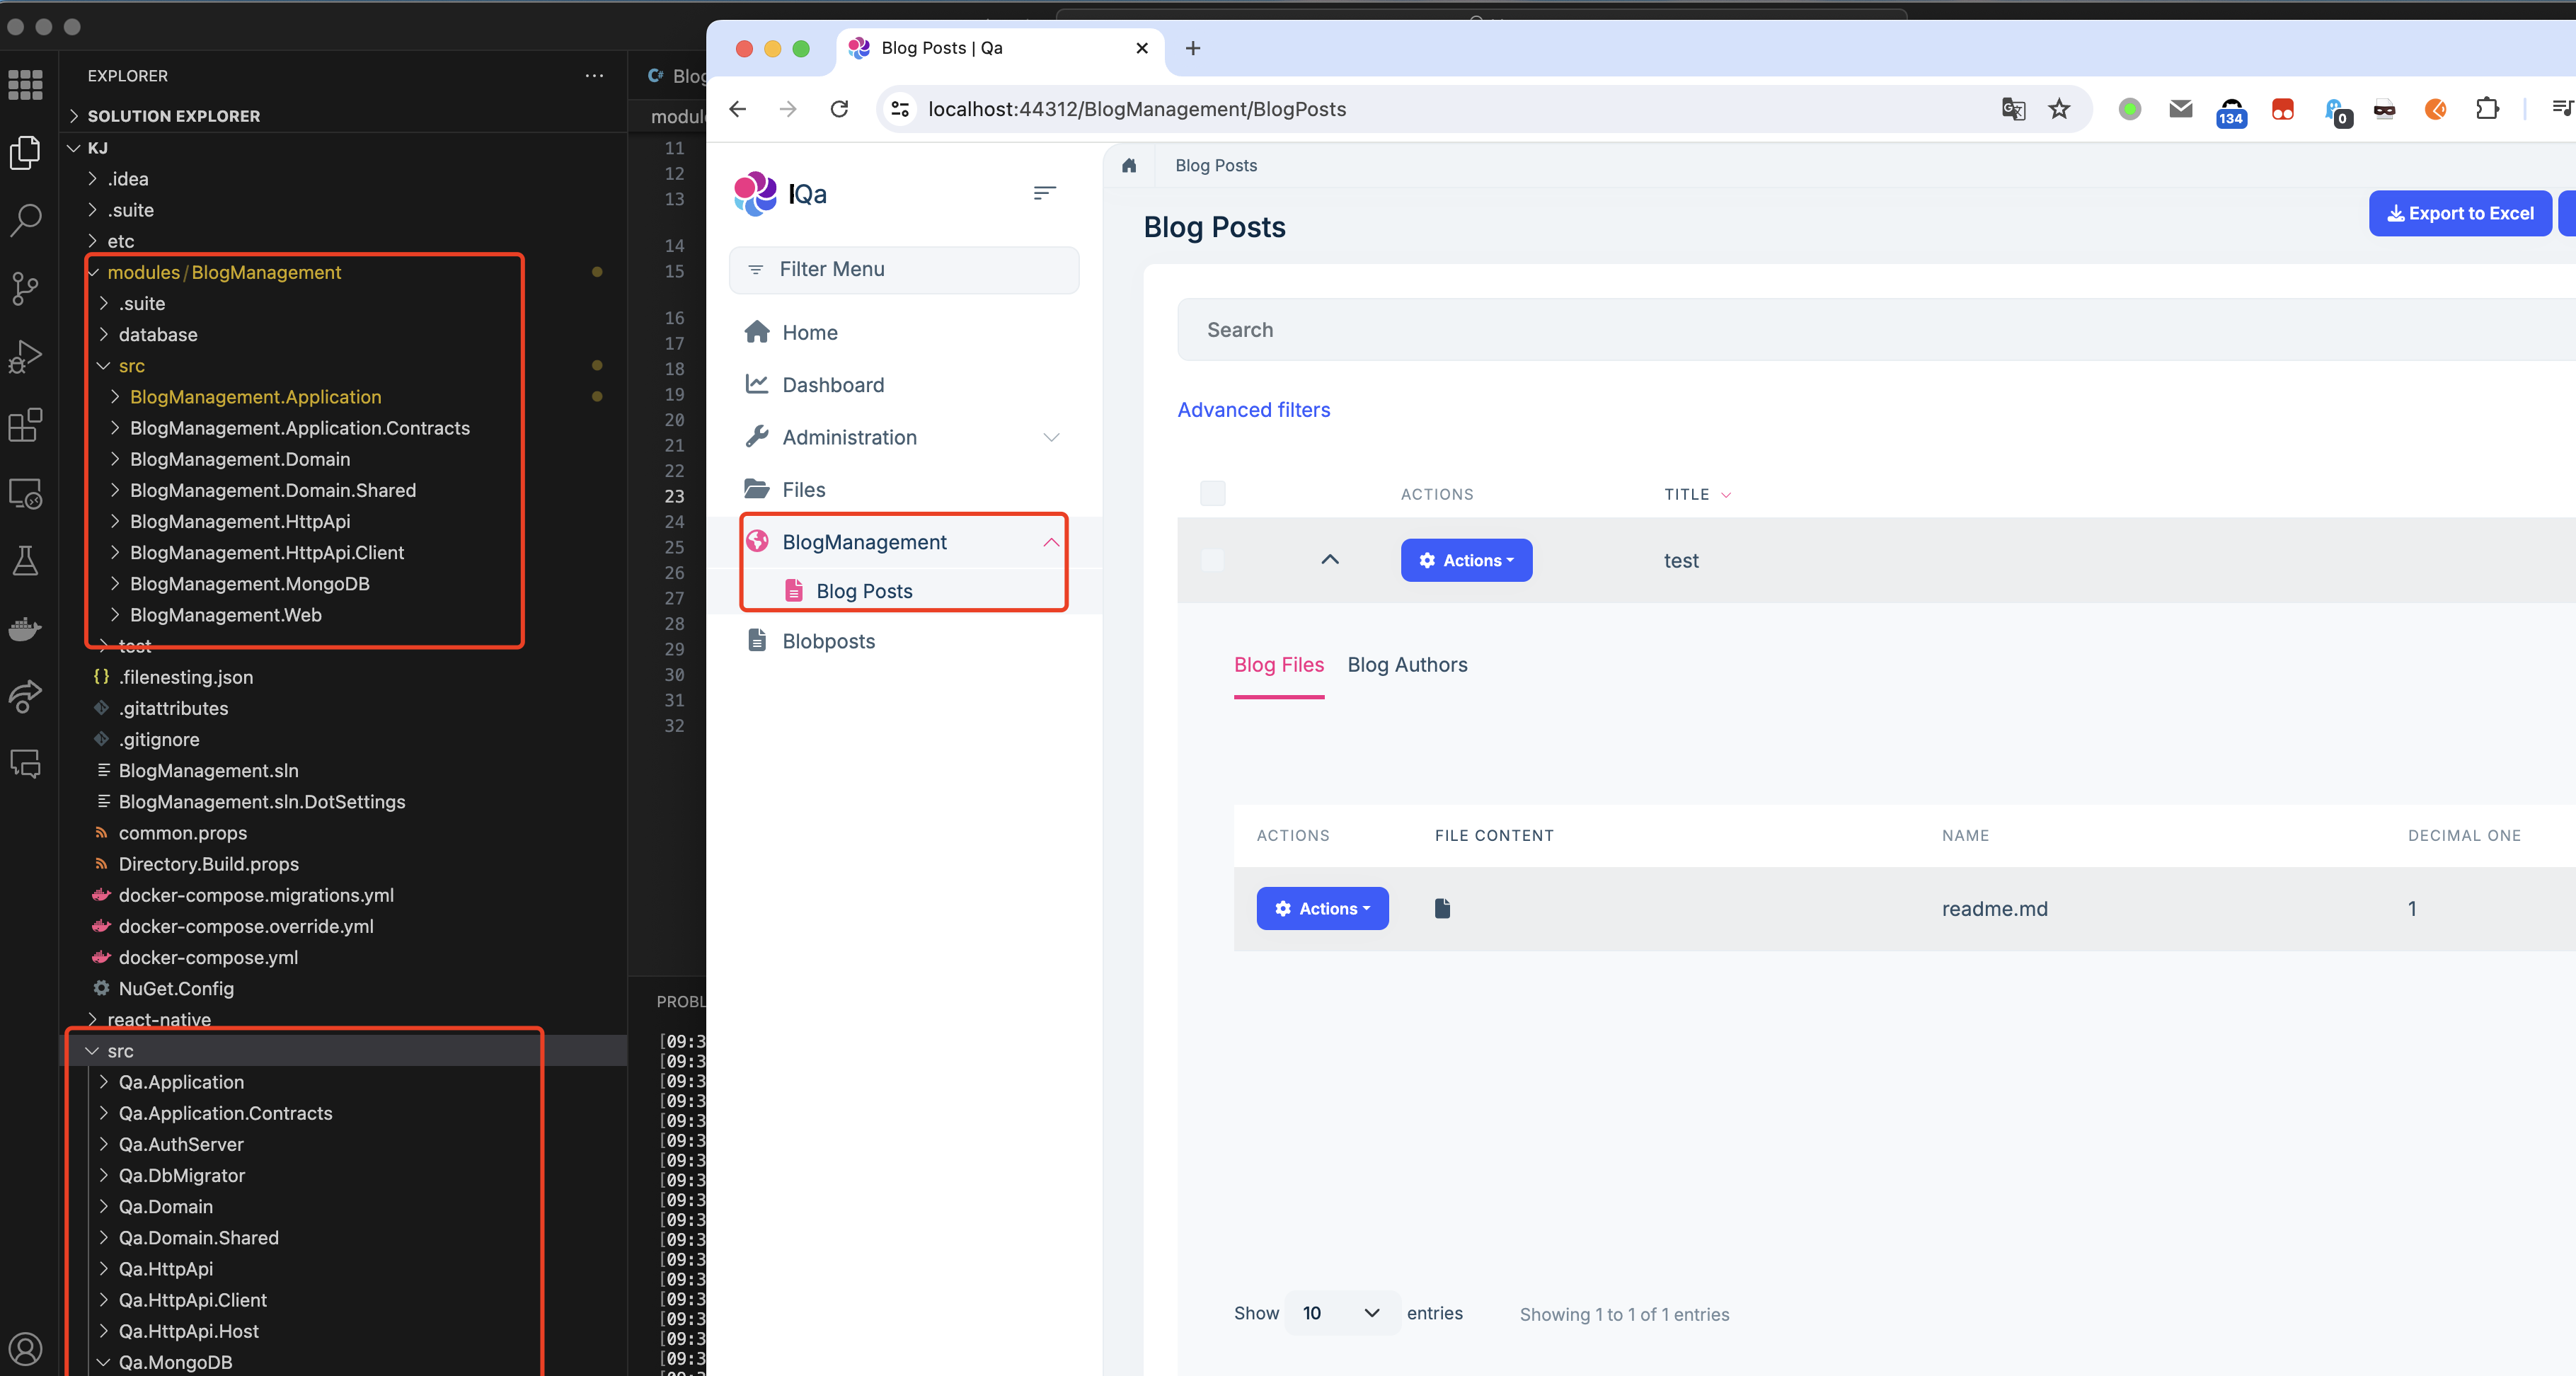The image size is (2576, 1376).
Task: Open the Source Control activity bar icon
Action: (25, 288)
